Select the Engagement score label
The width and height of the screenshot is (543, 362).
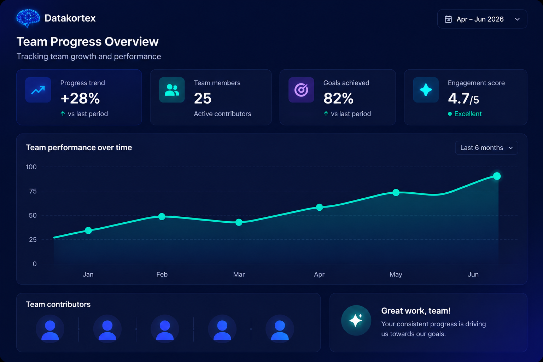pyautogui.click(x=476, y=83)
